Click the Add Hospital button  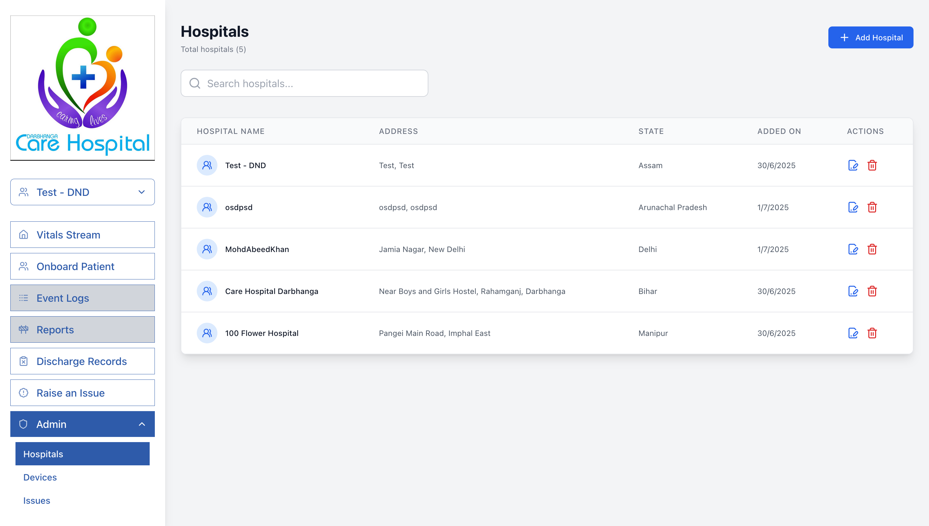click(x=871, y=37)
